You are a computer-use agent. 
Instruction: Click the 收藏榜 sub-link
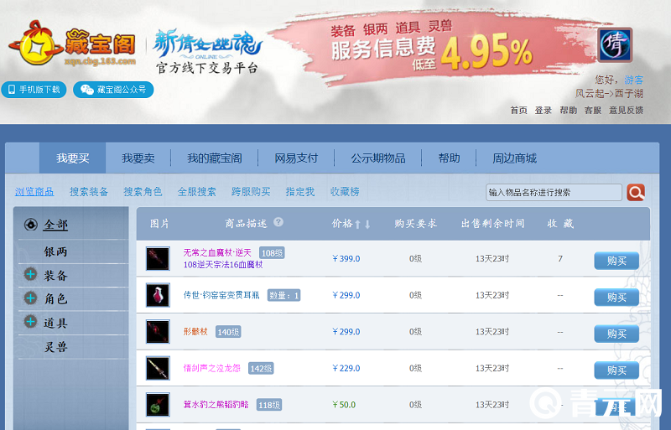point(345,192)
